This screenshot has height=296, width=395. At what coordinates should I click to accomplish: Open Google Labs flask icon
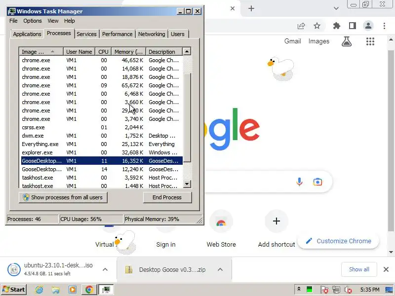(x=347, y=41)
